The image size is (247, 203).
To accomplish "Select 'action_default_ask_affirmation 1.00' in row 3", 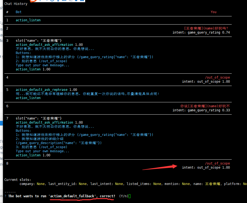I will pyautogui.click(x=49, y=45).
